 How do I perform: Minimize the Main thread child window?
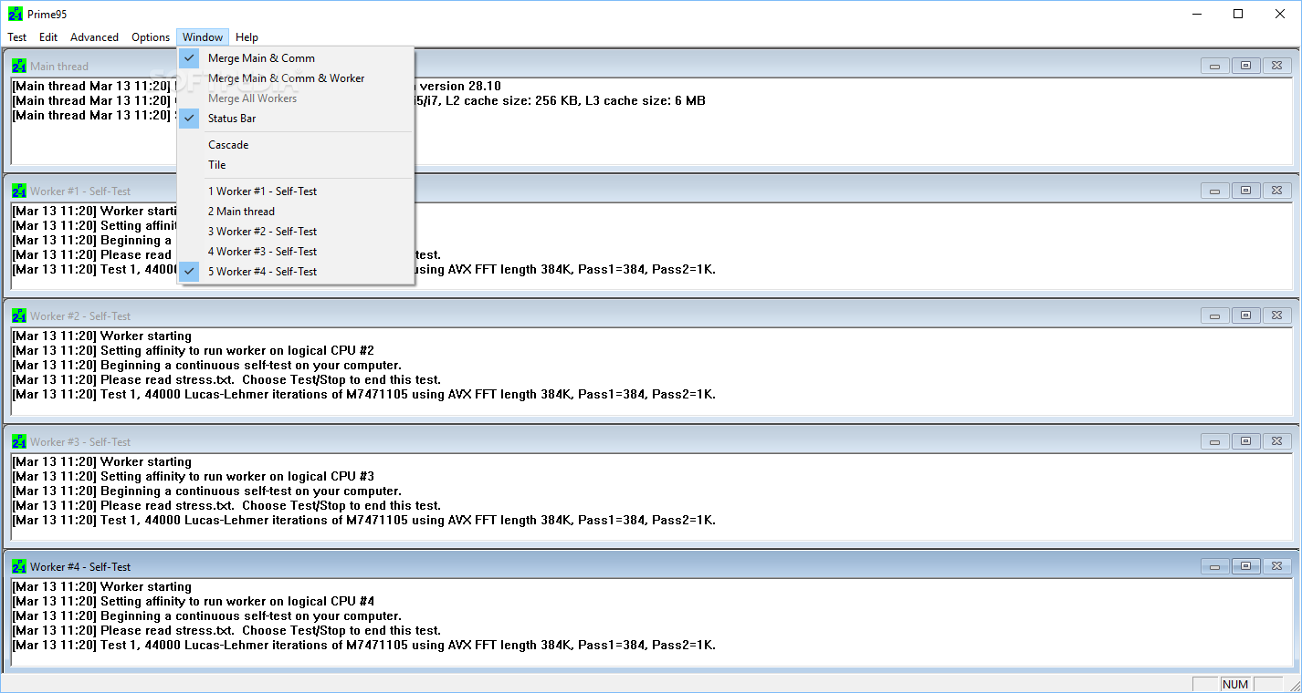tap(1214, 66)
